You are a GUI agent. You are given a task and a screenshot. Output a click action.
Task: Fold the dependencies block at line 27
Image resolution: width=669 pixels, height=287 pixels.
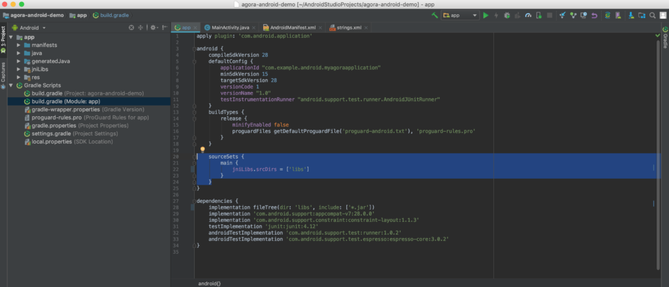pyautogui.click(x=194, y=200)
